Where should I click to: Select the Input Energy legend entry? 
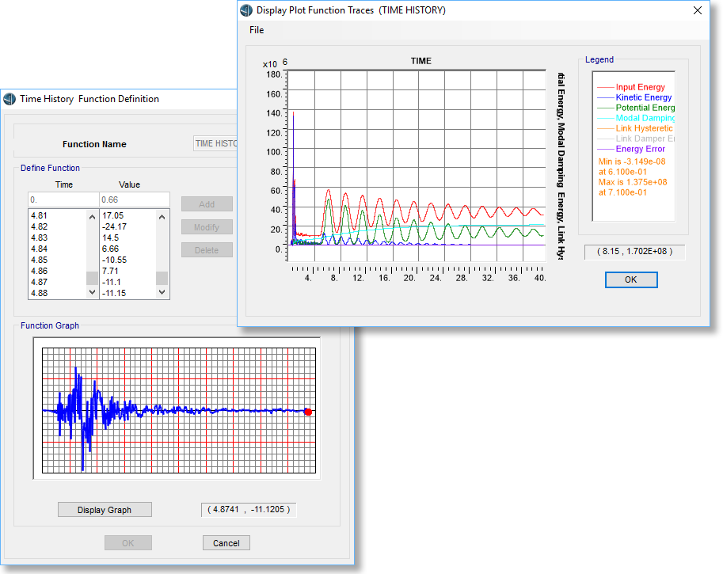click(640, 87)
